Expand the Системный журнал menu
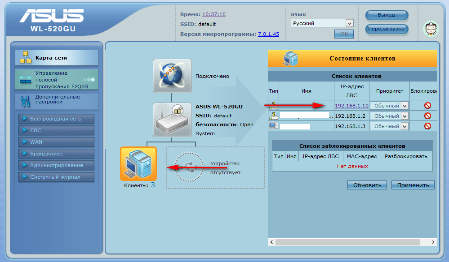The image size is (449, 262). 57,177
